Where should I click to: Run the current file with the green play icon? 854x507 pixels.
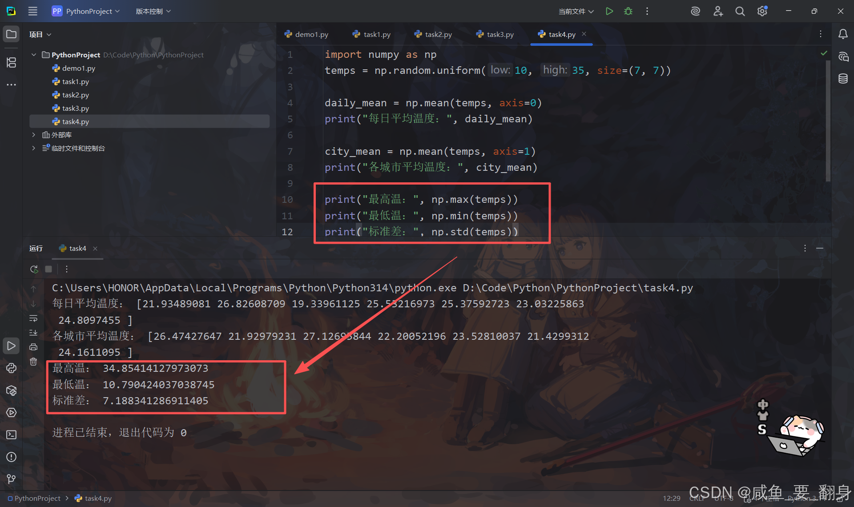[609, 11]
